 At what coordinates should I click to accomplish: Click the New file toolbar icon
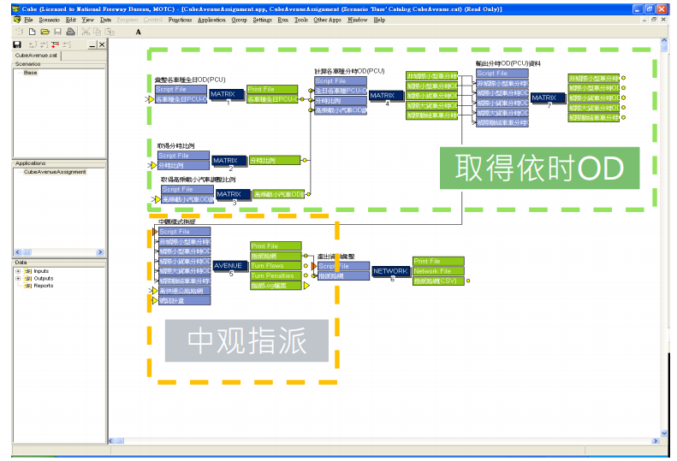point(32,32)
